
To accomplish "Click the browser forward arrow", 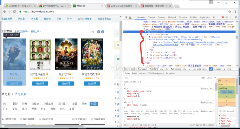I will [9, 12].
